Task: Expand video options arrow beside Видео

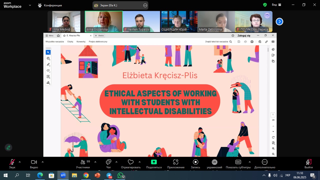Action: pos(42,162)
